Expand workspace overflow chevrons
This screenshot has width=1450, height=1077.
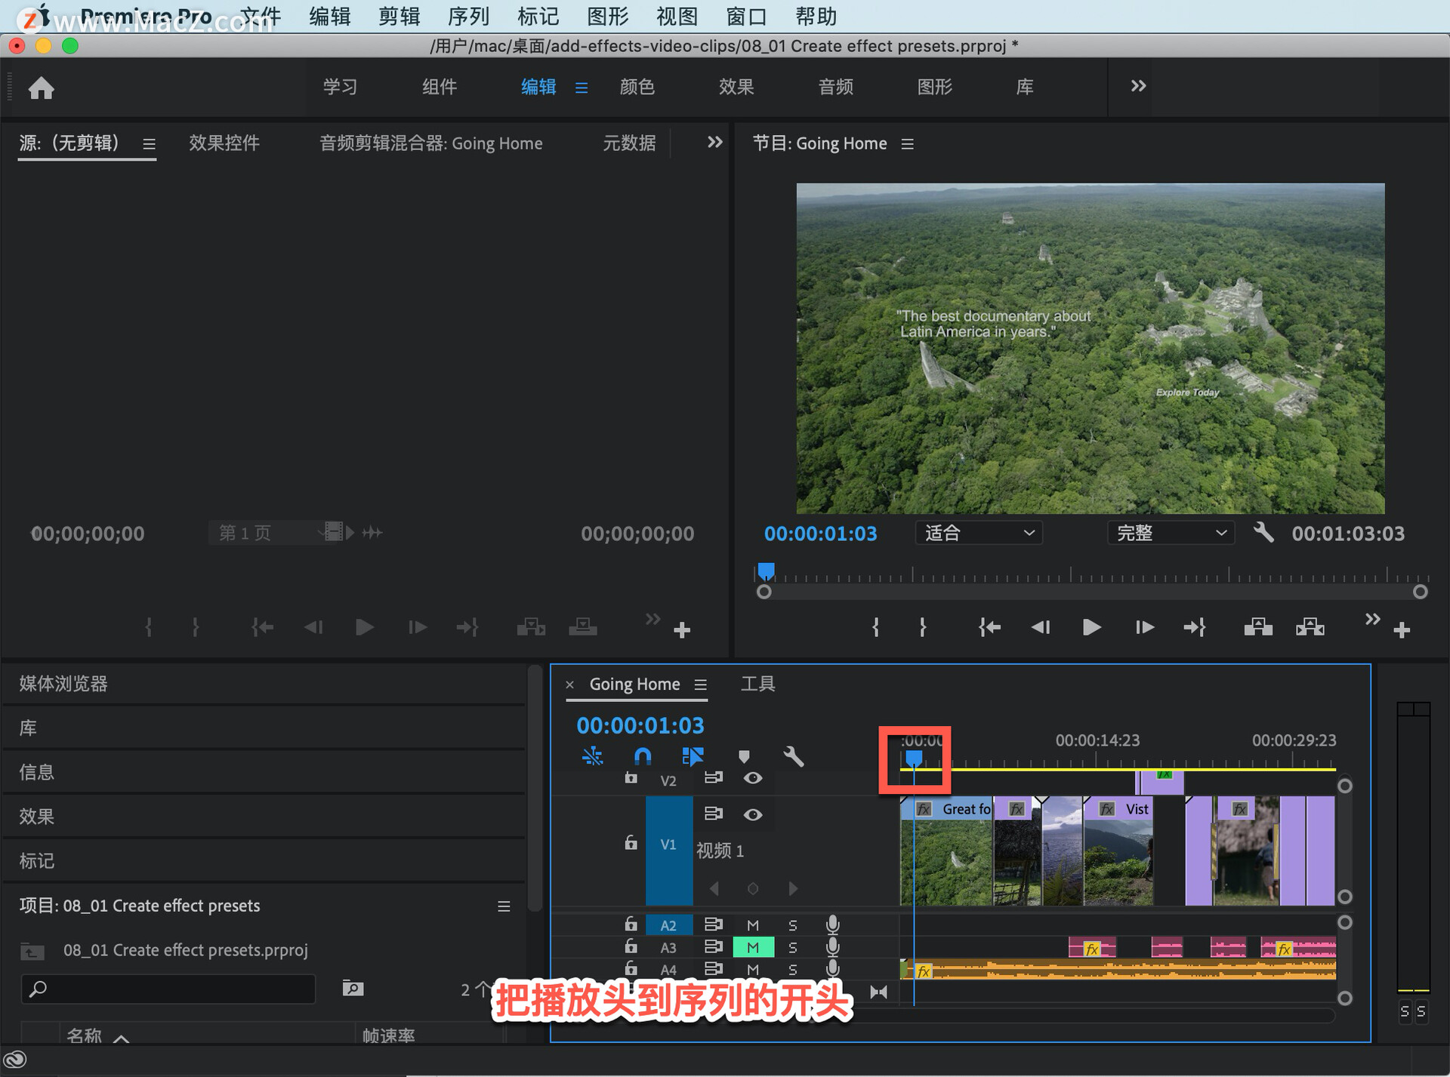click(x=1138, y=86)
